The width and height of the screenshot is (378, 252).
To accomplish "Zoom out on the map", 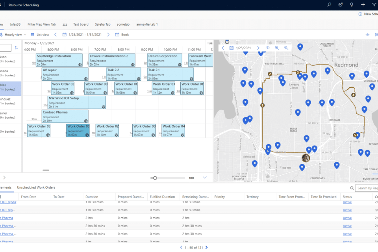I will pyautogui.click(x=286, y=48).
